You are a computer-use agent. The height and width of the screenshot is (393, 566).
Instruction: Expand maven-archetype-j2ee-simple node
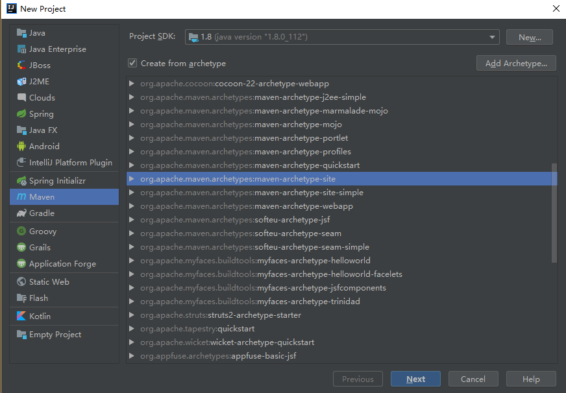click(132, 97)
